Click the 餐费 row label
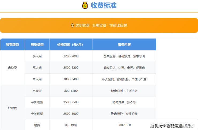This screenshot has height=130, width=198. pos(37,125)
